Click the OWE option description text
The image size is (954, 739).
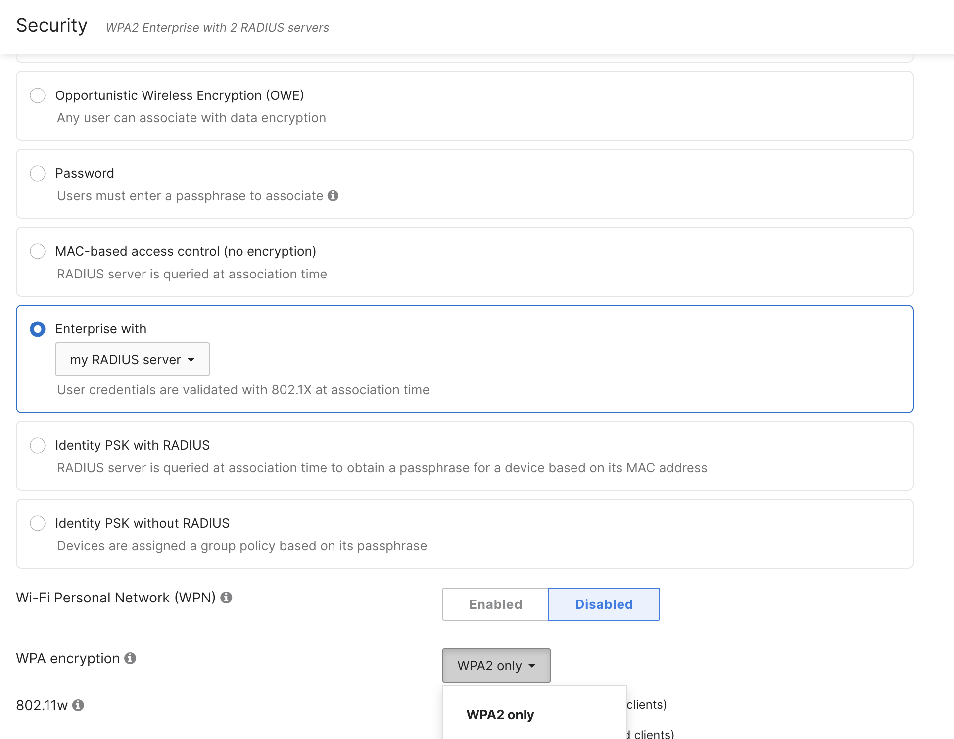coord(191,118)
